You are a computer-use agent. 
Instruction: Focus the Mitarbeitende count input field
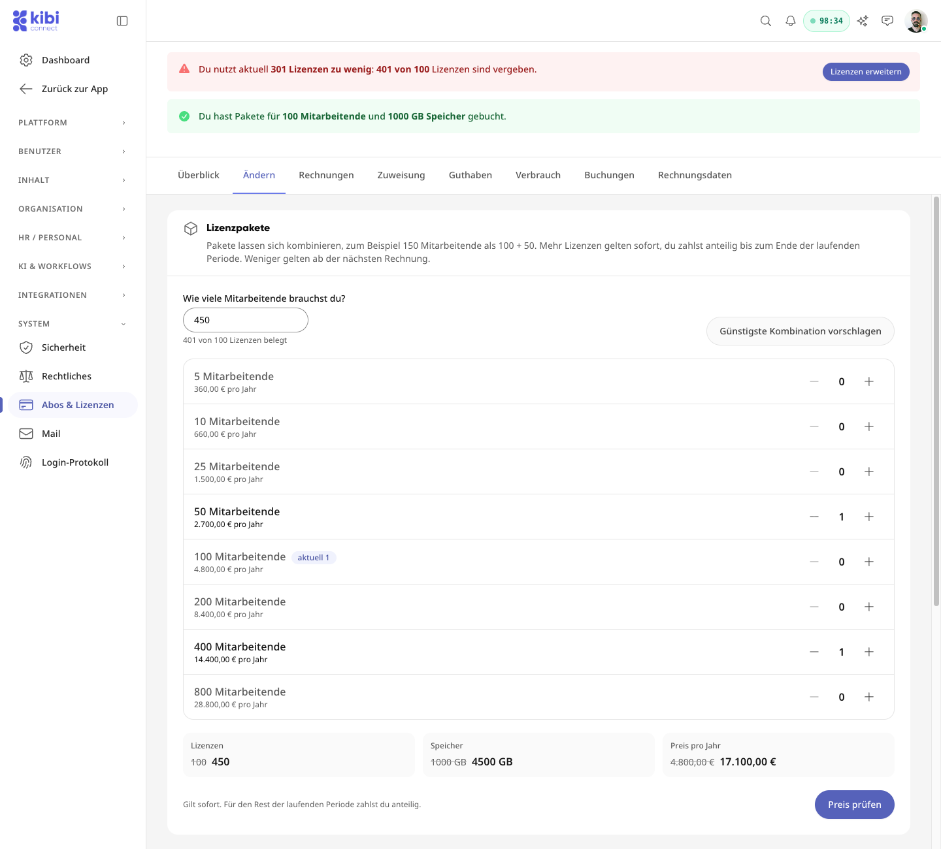(x=246, y=320)
